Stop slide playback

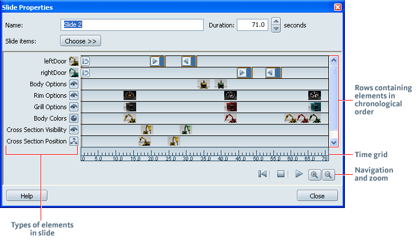(x=281, y=174)
